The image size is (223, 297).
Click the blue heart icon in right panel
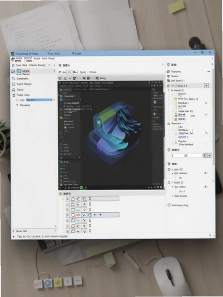tap(168, 76)
